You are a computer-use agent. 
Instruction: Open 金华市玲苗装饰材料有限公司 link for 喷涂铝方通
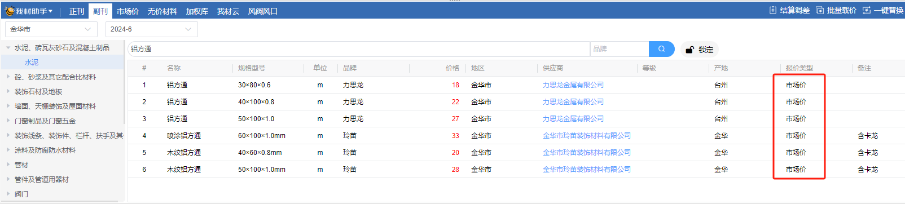point(586,136)
